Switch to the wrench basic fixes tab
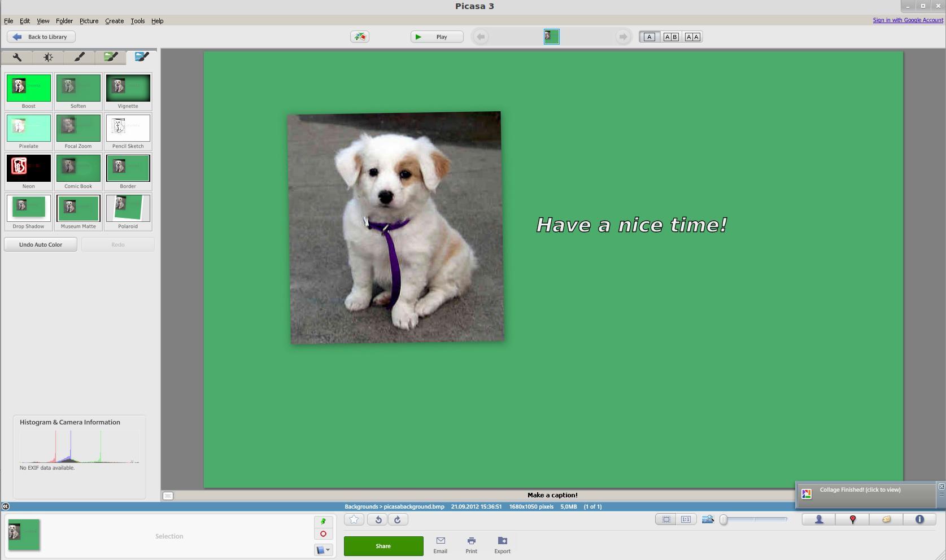946x560 pixels. click(17, 57)
